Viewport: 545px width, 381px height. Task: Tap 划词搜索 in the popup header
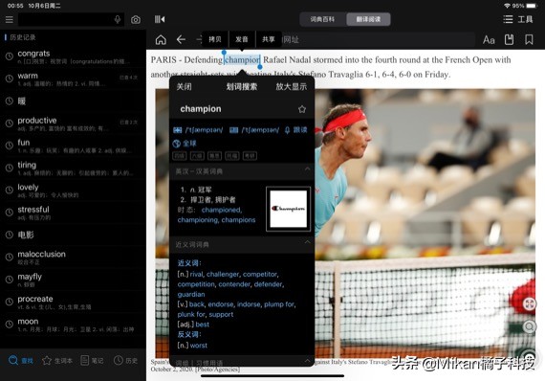(242, 87)
